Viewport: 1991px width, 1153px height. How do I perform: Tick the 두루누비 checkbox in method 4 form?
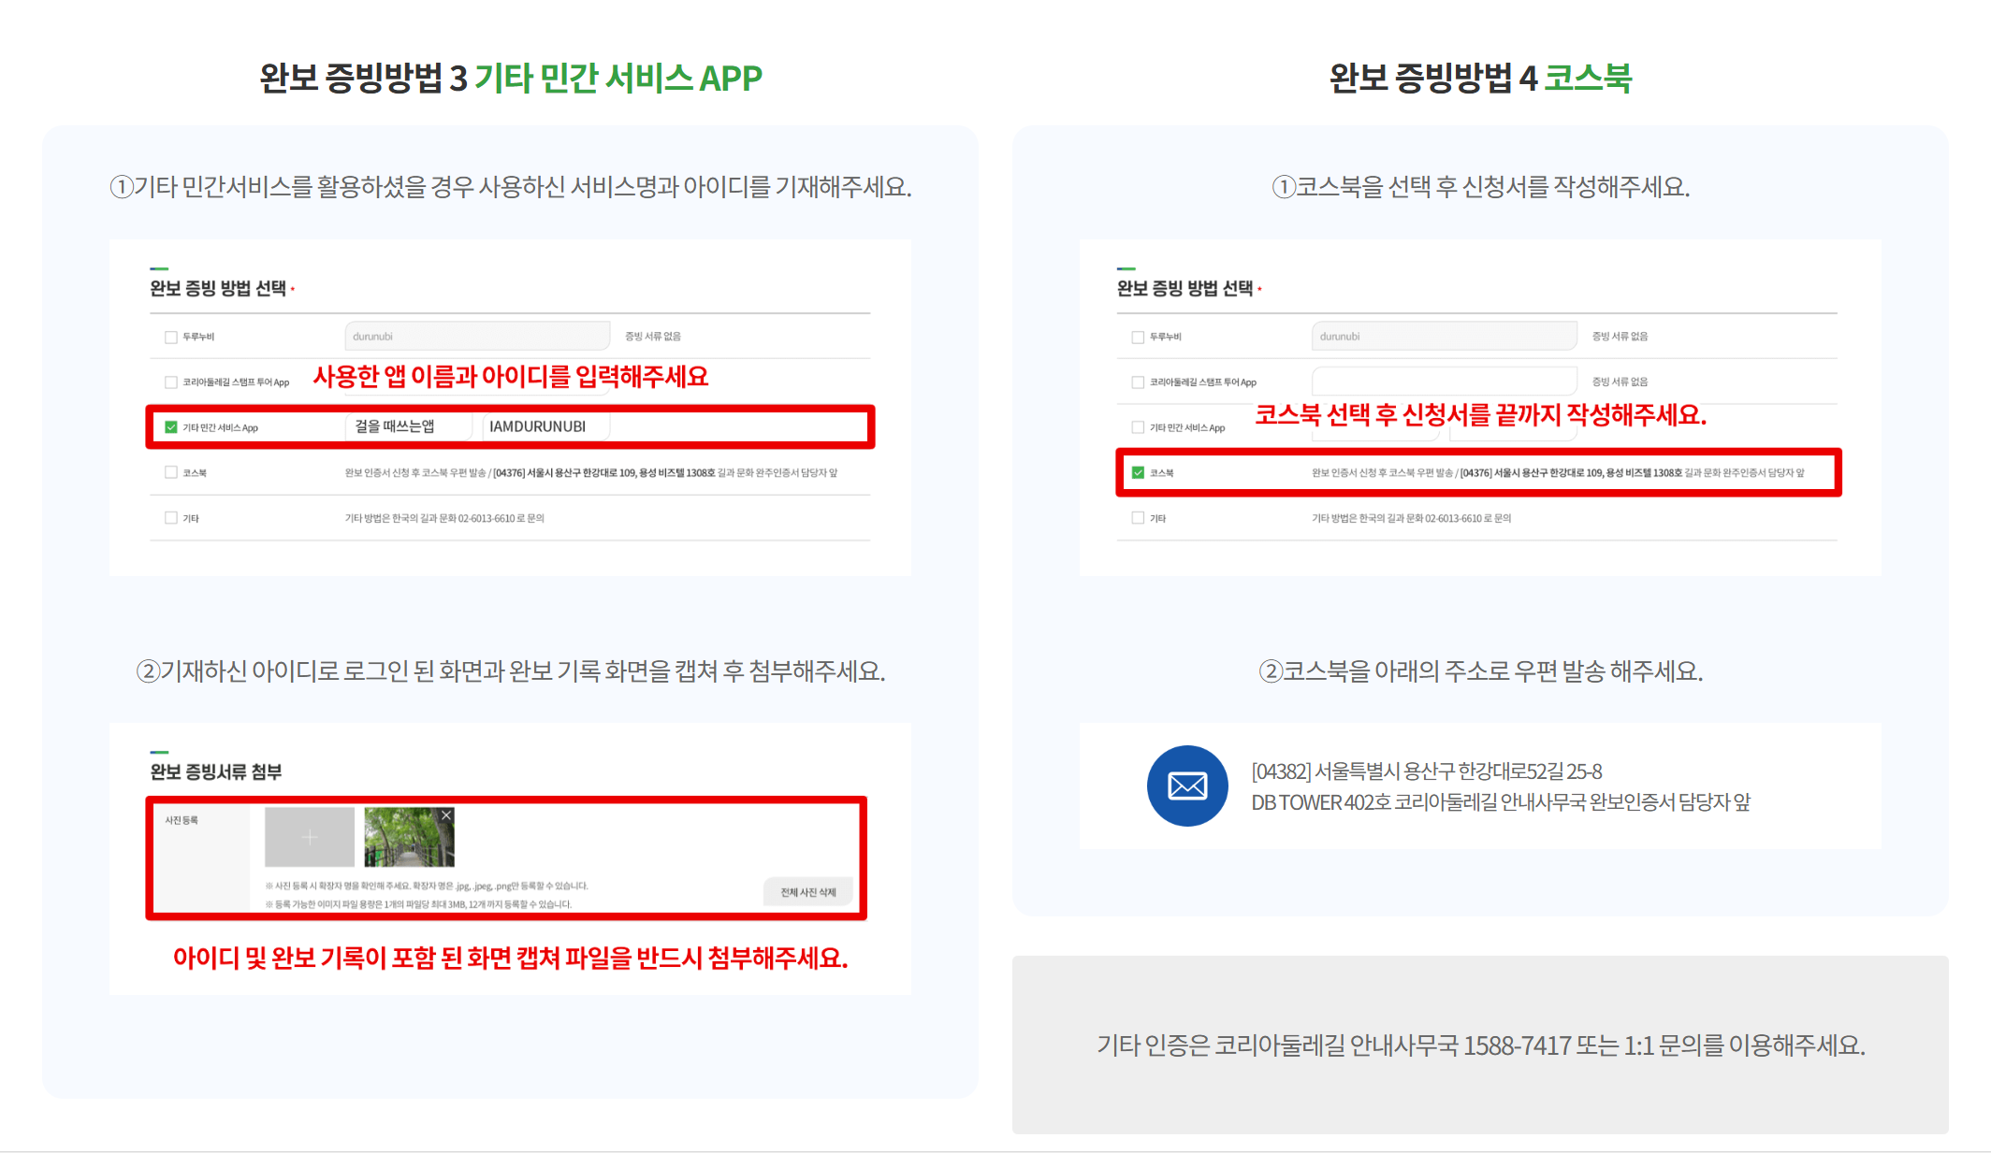coord(1138,337)
